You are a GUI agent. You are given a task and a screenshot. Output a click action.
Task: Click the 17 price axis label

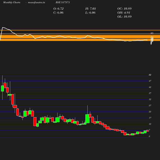pos(150,118)
